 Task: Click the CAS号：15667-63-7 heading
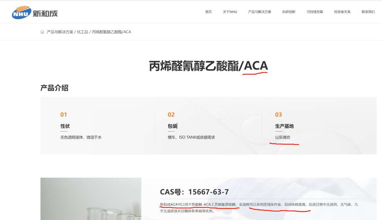tap(194, 192)
